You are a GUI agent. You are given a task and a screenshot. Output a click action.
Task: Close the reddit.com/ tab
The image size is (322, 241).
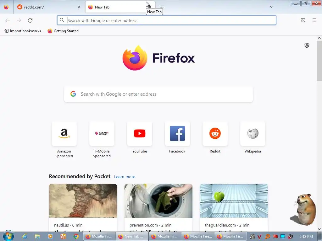pyautogui.click(x=79, y=7)
